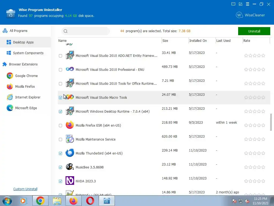Click the green Uninstall button
The width and height of the screenshot is (274, 206).
coord(254,31)
